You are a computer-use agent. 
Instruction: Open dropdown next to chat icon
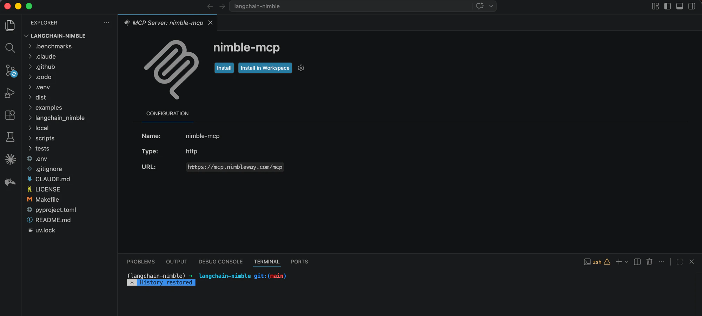(491, 6)
